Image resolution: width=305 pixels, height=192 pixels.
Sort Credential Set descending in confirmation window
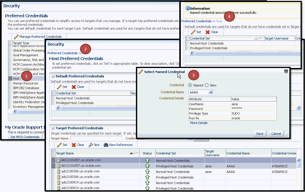pyautogui.click(x=260, y=38)
